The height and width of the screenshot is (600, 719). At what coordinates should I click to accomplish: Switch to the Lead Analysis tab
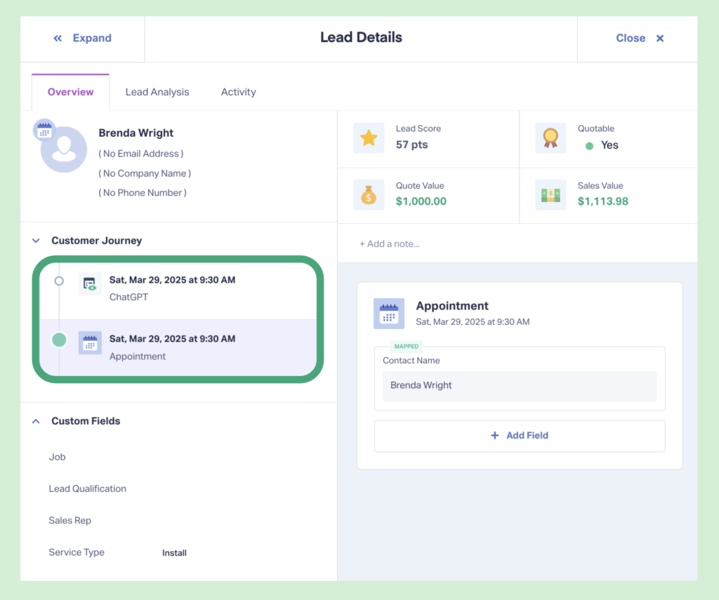pyautogui.click(x=157, y=91)
